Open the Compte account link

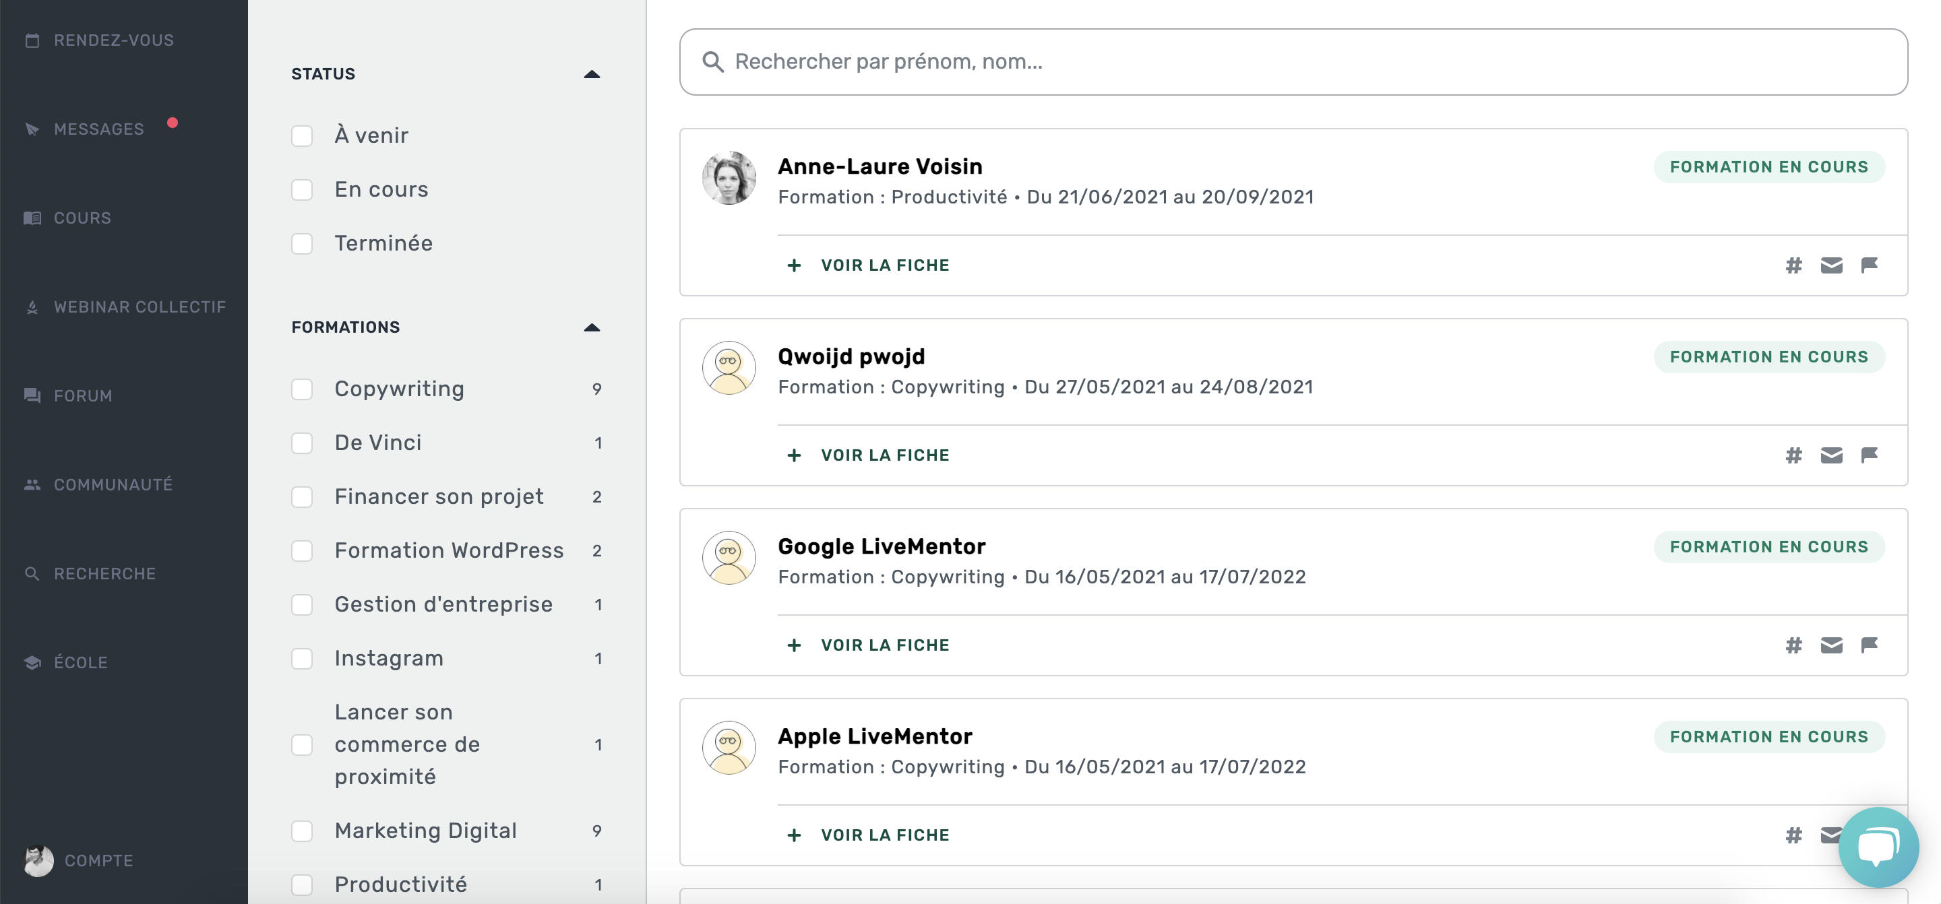point(98,860)
